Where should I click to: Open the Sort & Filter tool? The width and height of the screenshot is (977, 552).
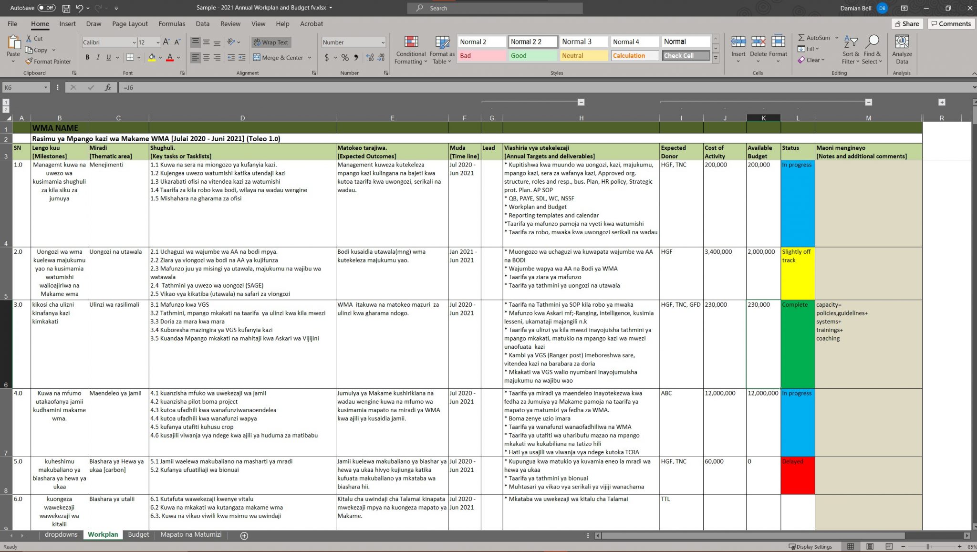(x=851, y=50)
